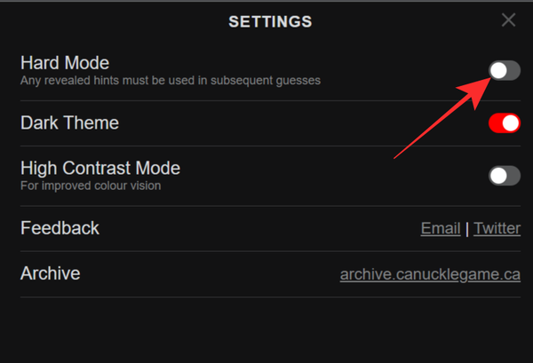
Task: Turn off the Dark Theme switch
Action: [504, 123]
